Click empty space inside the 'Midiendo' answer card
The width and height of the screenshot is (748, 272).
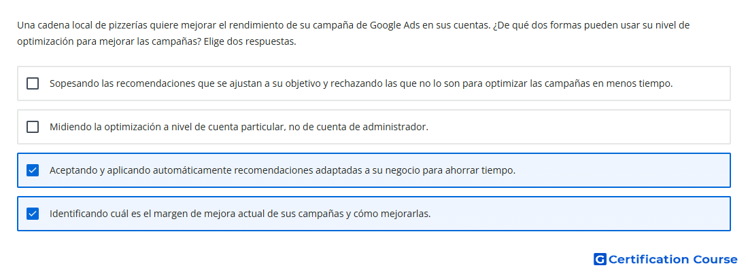(x=573, y=127)
